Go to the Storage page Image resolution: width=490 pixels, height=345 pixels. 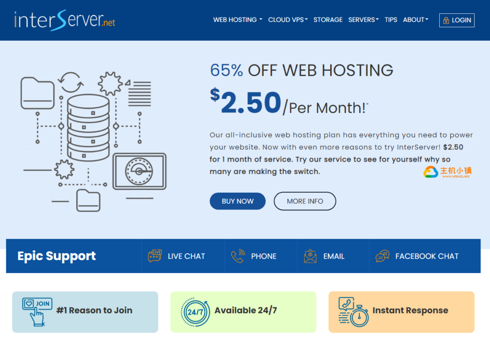coord(328,20)
